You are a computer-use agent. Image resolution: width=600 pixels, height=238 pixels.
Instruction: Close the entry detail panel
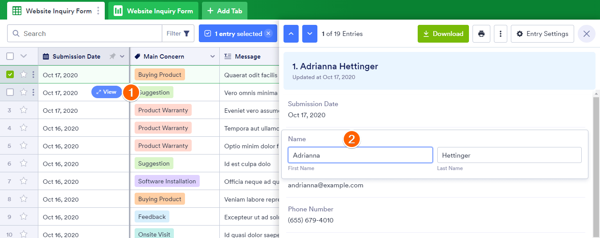tap(587, 34)
